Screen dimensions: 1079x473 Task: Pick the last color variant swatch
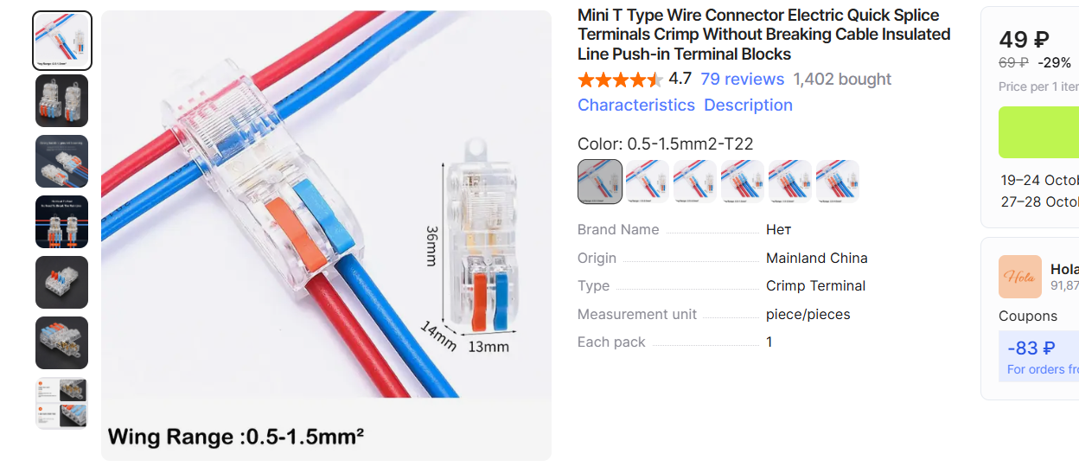click(x=838, y=182)
